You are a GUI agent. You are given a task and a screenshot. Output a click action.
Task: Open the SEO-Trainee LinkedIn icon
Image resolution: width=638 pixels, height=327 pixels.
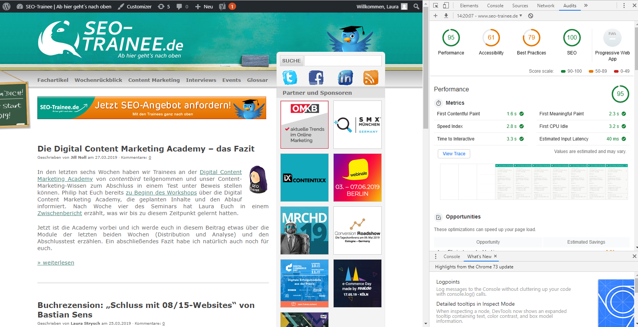click(345, 78)
